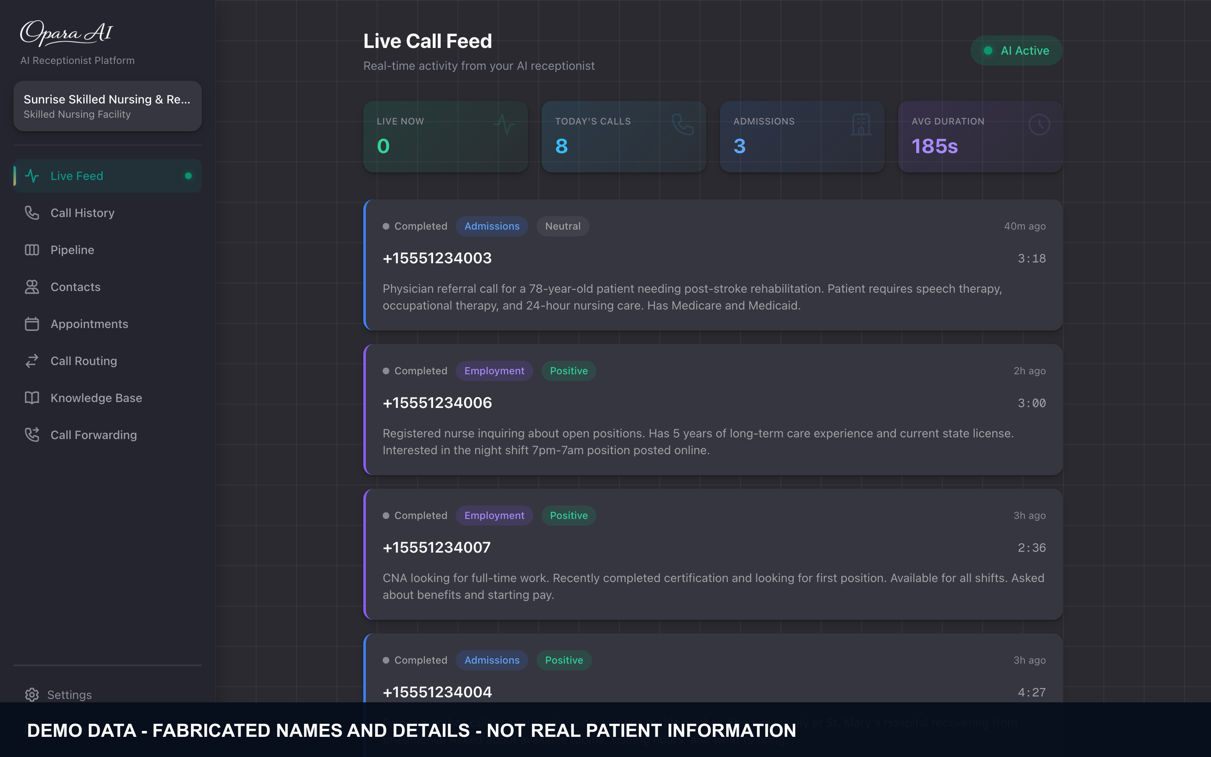This screenshot has height=757, width=1211.
Task: Click the AI Active status pill
Action: tap(1016, 50)
